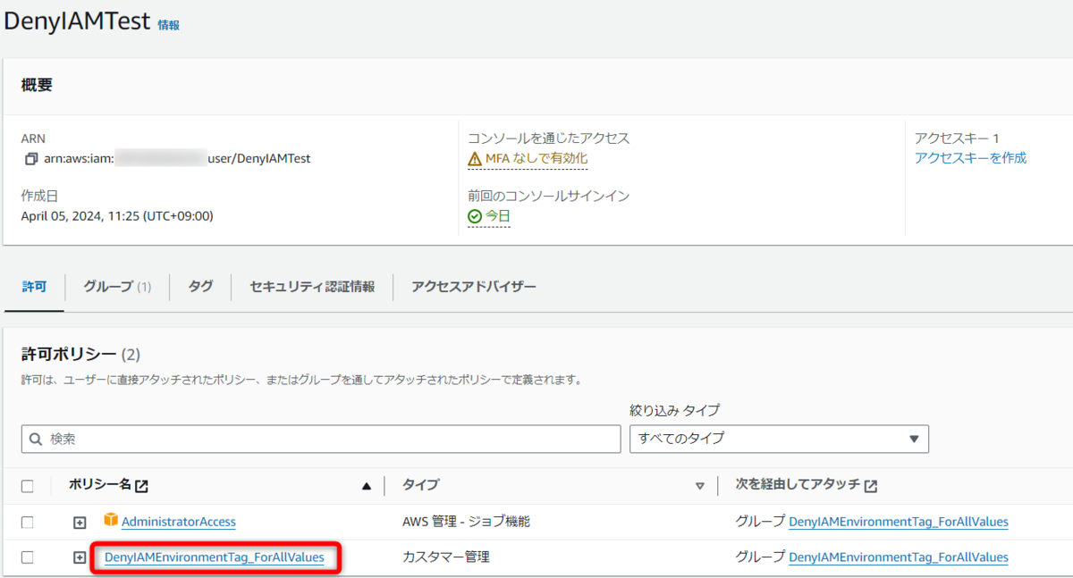Viewport: 1073px width, 578px height.
Task: Click the 次を経由してアタッチ column header
Action: [x=798, y=485]
